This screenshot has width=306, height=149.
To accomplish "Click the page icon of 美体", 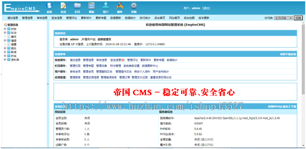I will click(x=9, y=36).
